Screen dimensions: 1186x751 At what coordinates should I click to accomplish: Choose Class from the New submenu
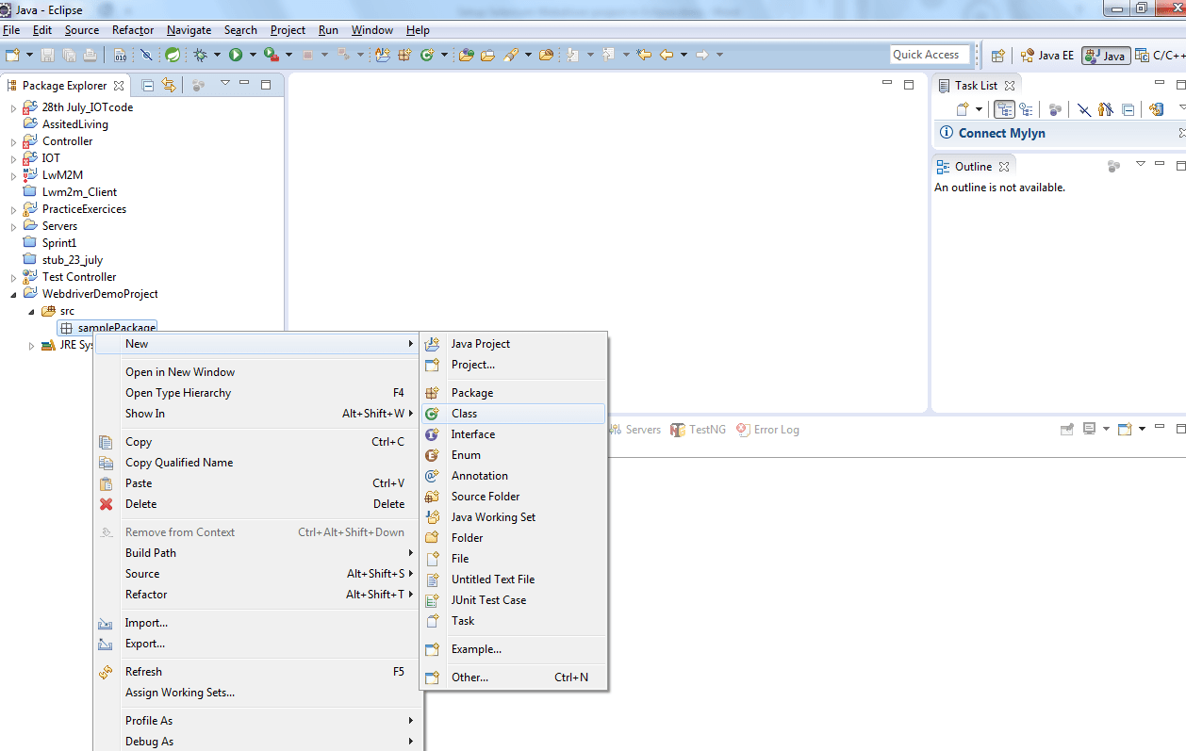(464, 414)
